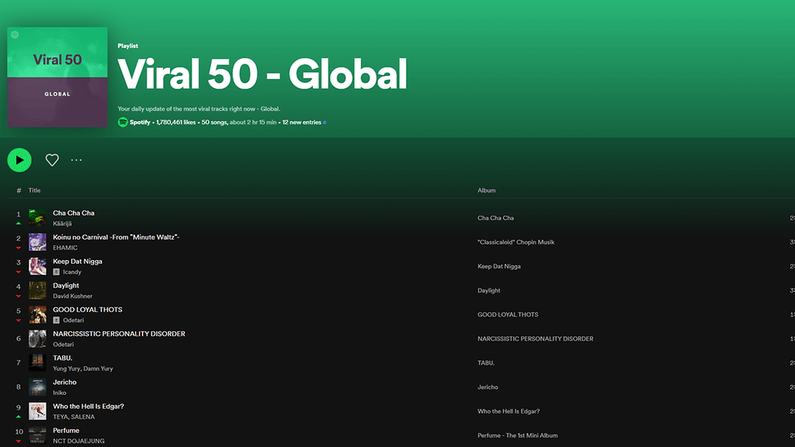Click the Viral 50 playlist cover art
This screenshot has height=447, width=795.
[57, 77]
